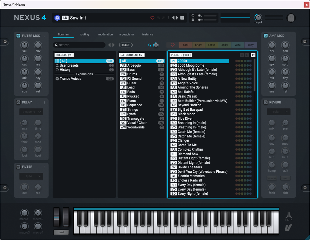Click the reFX logo
310x240 pixels.
[289, 217]
